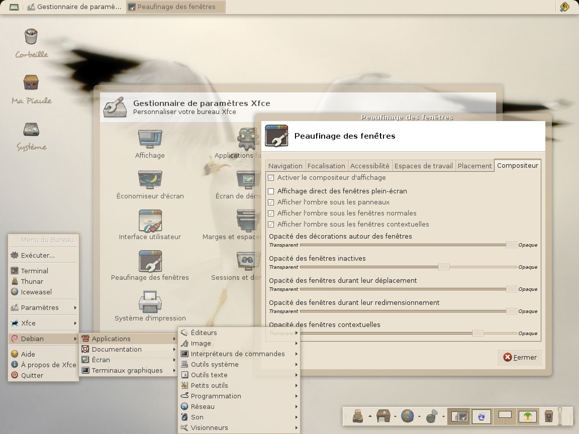Switch to the Placement tab
The image size is (579, 434).
coord(474,166)
